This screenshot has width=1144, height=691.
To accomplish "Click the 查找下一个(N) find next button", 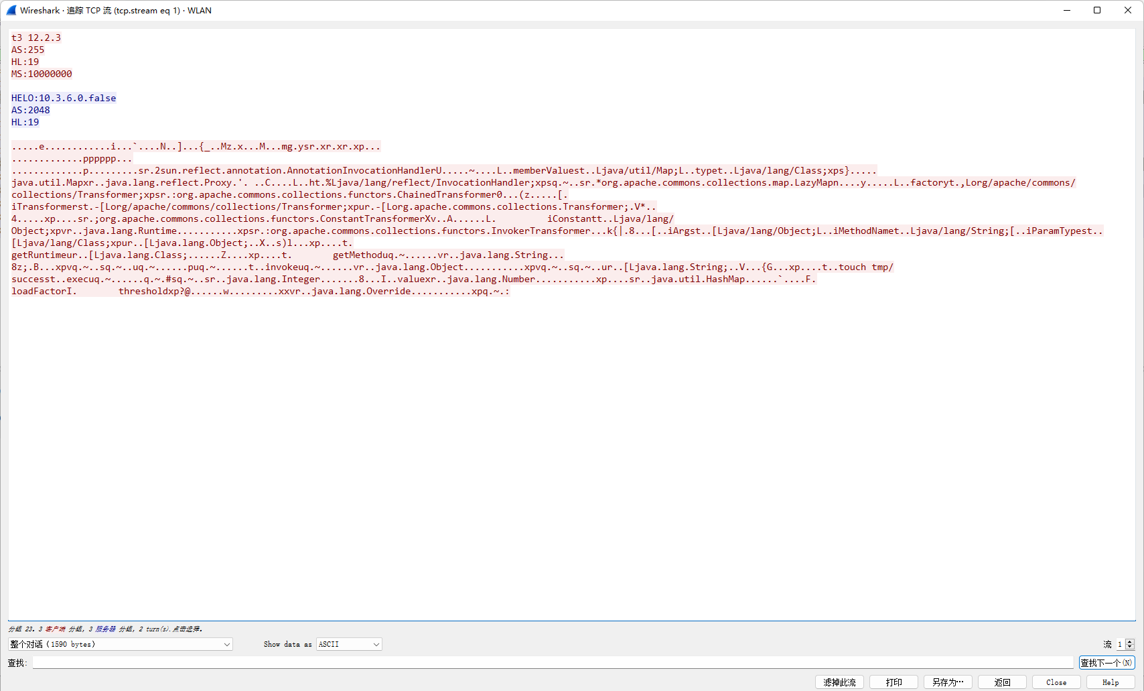I will point(1106,662).
